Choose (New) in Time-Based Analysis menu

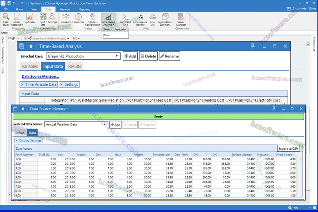106,35
